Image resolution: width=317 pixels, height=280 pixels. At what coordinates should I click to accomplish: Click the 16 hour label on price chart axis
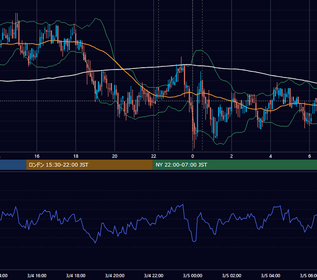37,156
